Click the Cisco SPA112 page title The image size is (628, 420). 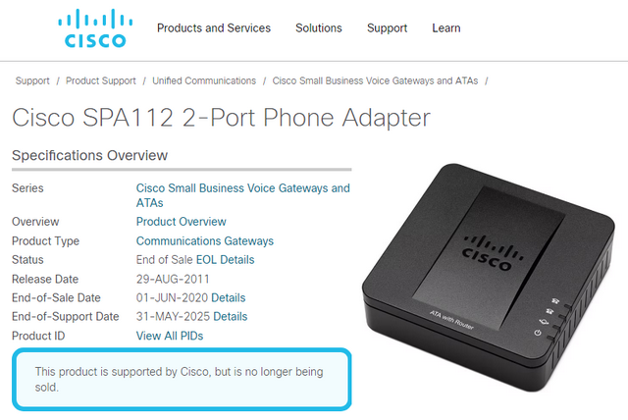[221, 118]
